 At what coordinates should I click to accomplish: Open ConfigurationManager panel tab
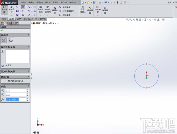click(x=10, y=23)
